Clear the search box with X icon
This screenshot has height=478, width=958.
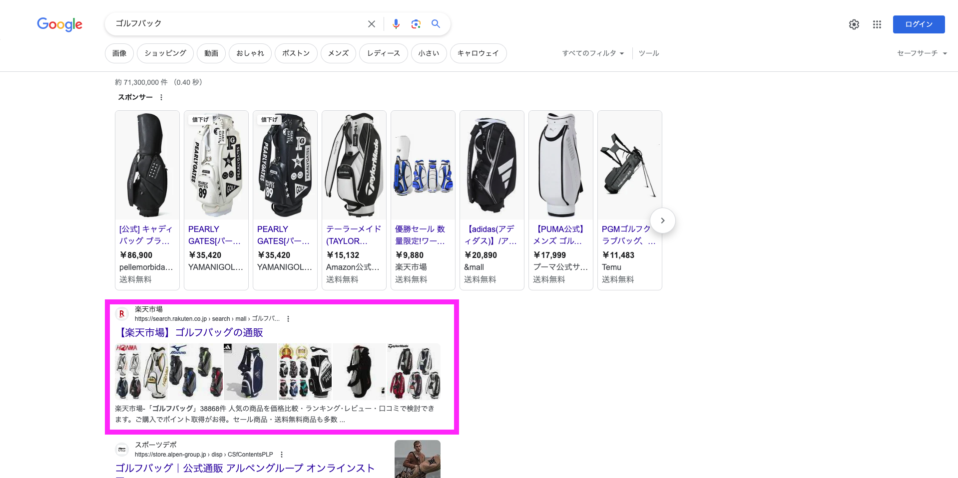(x=371, y=24)
